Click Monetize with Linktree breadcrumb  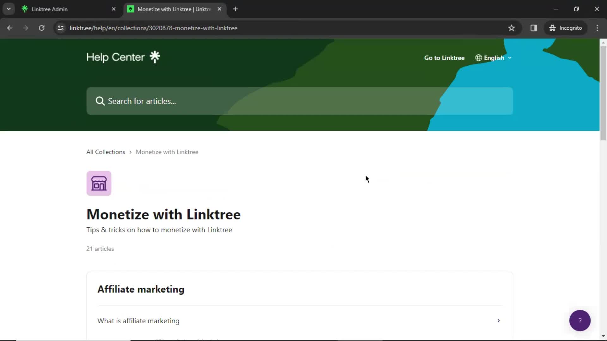click(167, 152)
